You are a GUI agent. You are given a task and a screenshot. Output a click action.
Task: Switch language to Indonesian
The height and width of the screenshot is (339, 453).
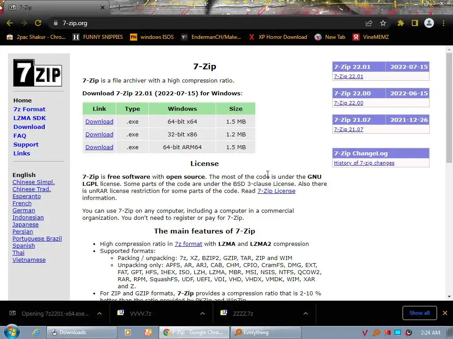28,217
